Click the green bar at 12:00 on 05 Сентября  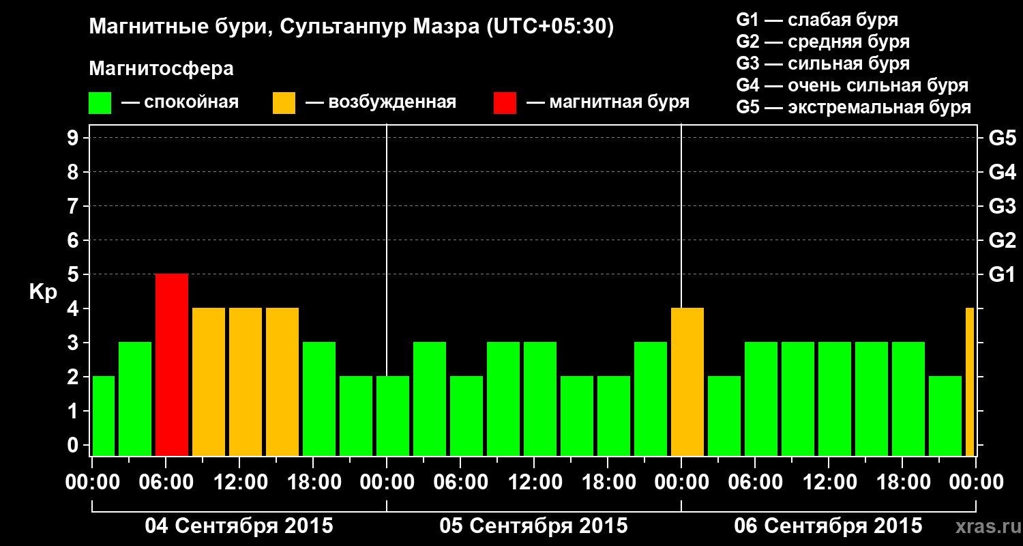(x=540, y=399)
